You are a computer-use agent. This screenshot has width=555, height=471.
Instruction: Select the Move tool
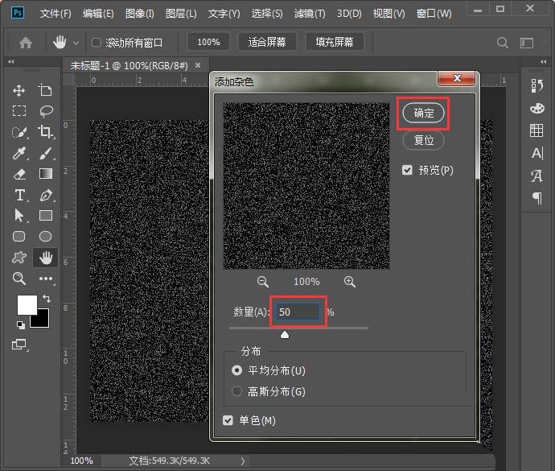tap(19, 91)
